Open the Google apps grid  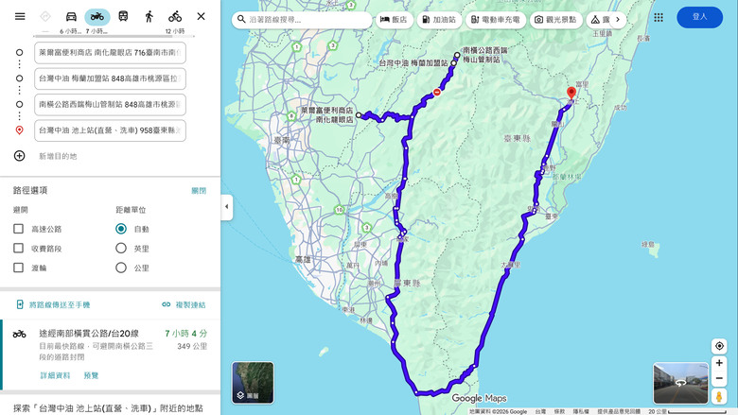tap(659, 17)
